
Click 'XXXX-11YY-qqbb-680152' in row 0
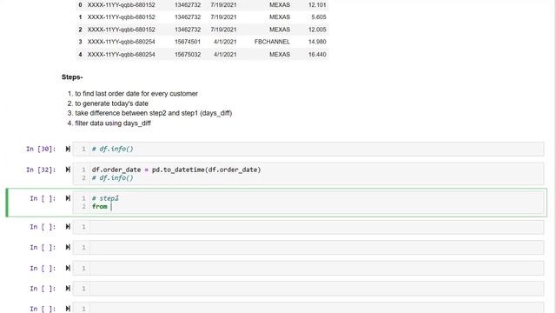point(122,5)
